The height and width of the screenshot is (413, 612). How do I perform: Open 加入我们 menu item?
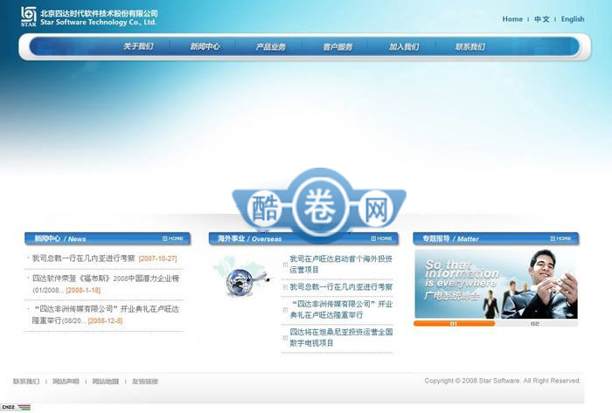[x=404, y=47]
